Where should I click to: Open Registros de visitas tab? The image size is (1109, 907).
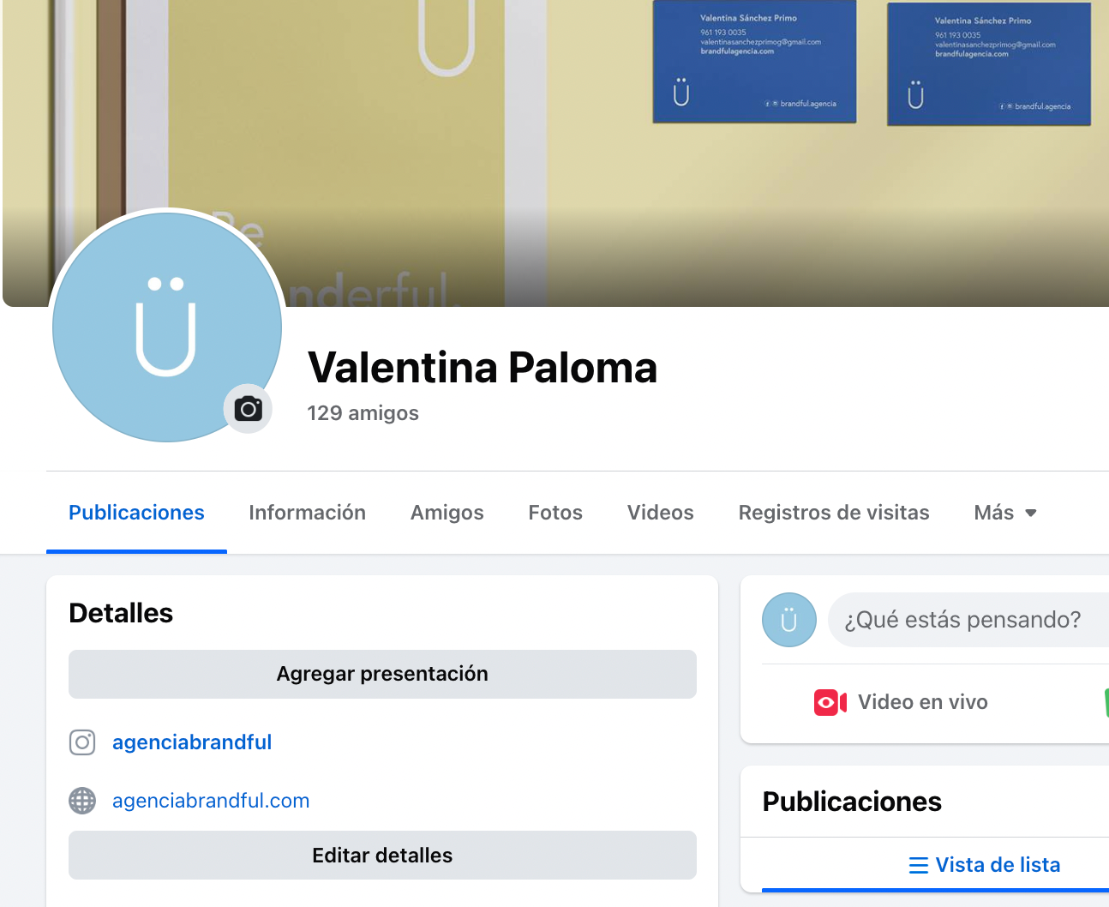point(834,513)
